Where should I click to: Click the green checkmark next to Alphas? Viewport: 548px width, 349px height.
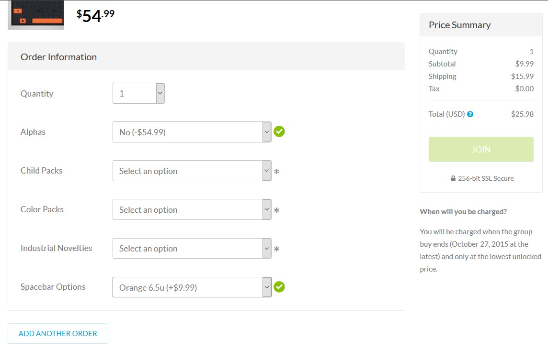click(x=279, y=131)
